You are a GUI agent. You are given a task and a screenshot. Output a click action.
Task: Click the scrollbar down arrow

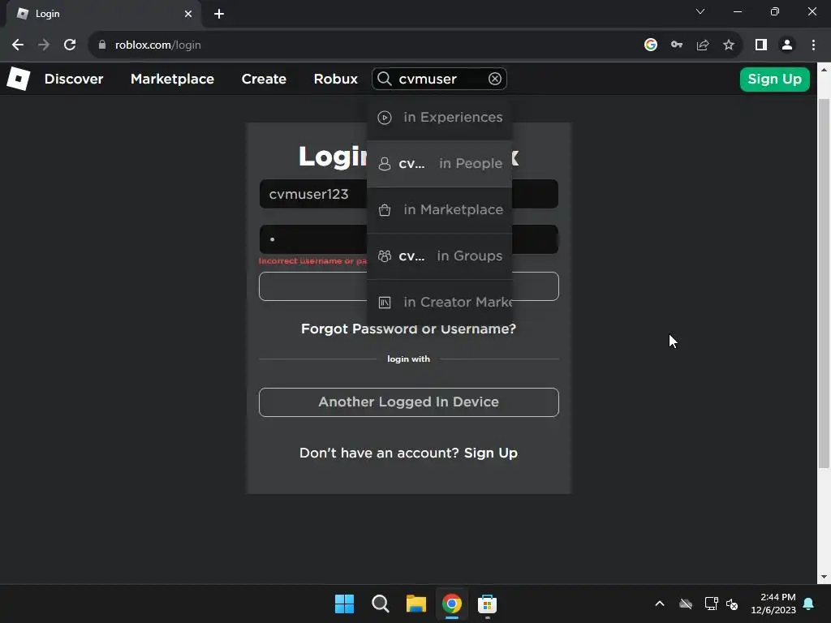[824, 577]
